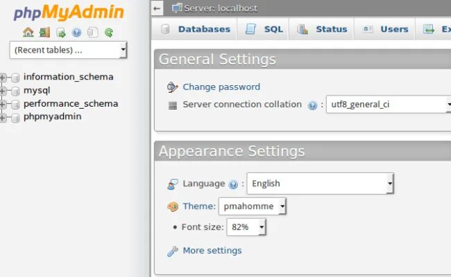
Task: Click the Server connection collation label
Action: pos(242,104)
